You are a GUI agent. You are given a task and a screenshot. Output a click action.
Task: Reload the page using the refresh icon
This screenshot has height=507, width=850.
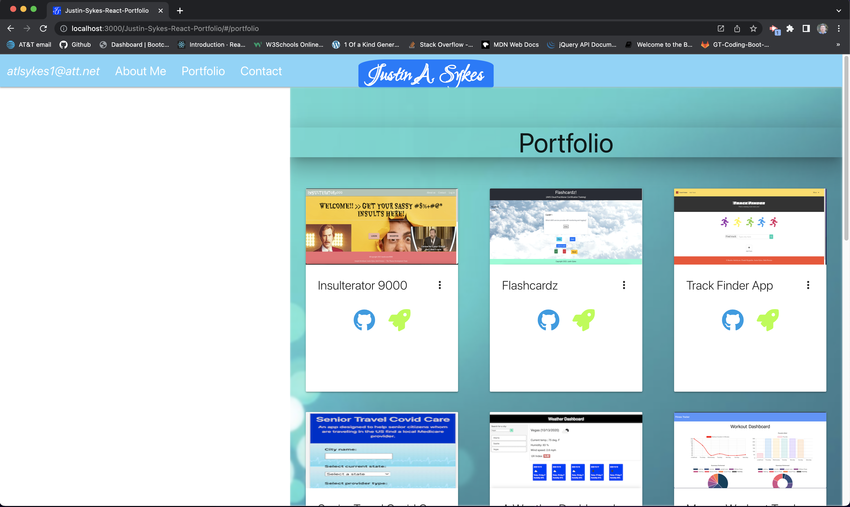tap(43, 28)
